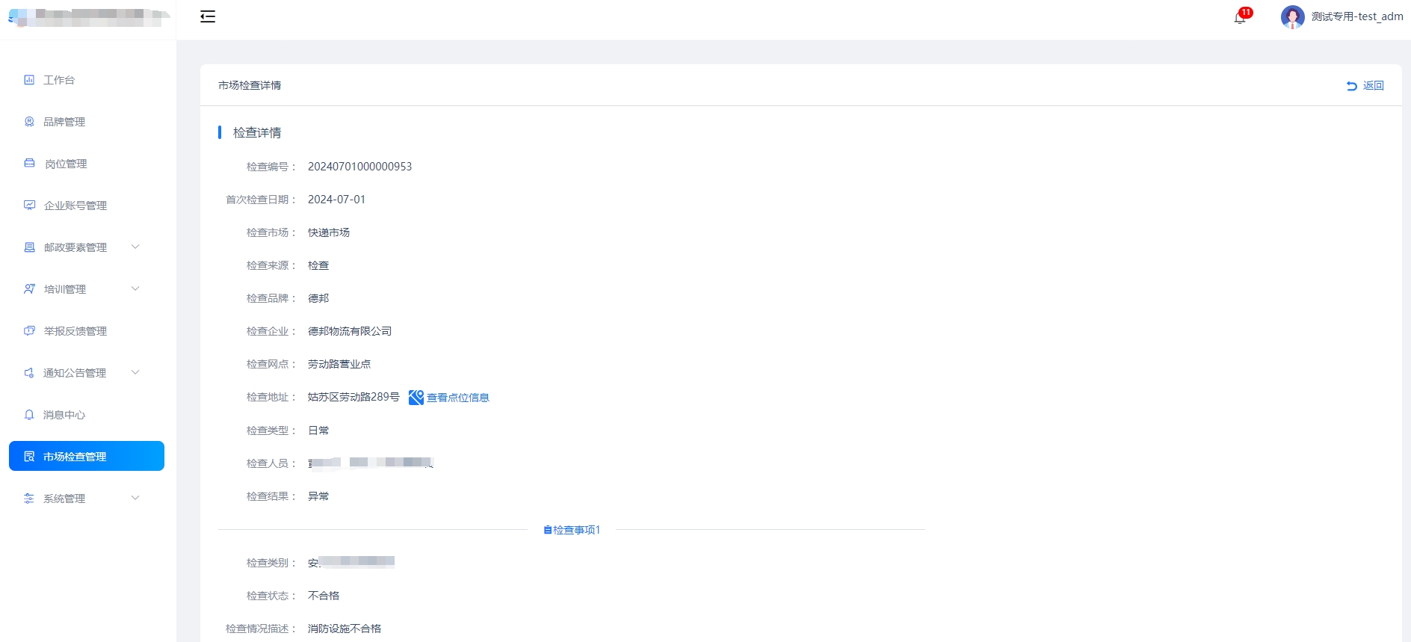This screenshot has width=1411, height=642.
Task: Click the 邮政要素管理 sidebar icon
Action: 29,247
